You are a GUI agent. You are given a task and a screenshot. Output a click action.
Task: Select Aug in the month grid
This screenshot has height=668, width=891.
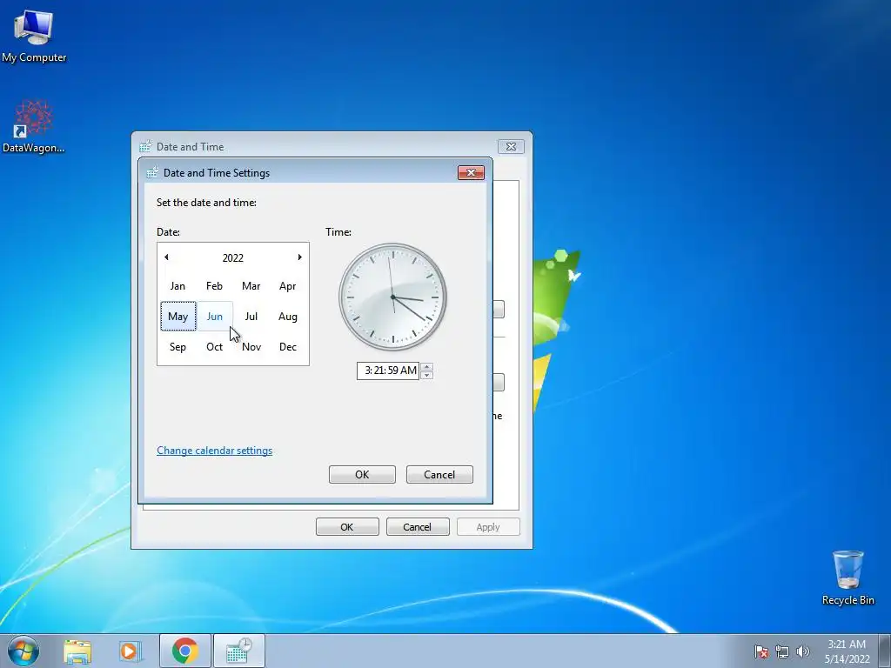[287, 317]
